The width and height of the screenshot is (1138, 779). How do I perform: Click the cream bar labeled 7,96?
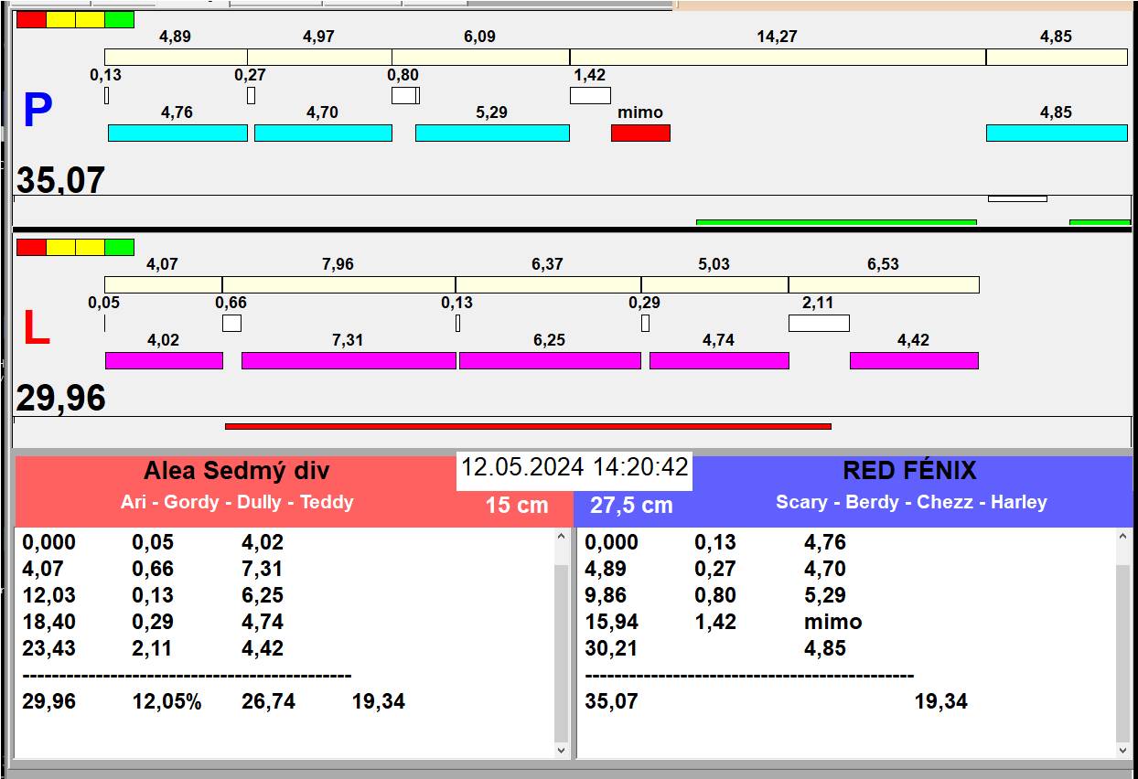point(338,284)
